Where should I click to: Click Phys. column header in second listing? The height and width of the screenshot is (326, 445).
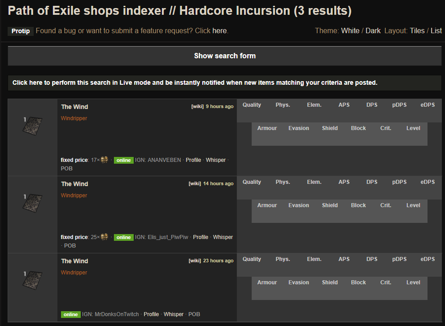(283, 182)
